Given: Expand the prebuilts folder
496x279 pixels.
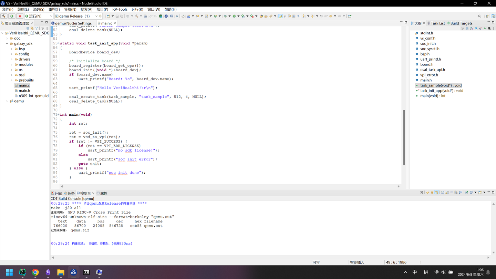Looking at the screenshot, I should point(12,80).
